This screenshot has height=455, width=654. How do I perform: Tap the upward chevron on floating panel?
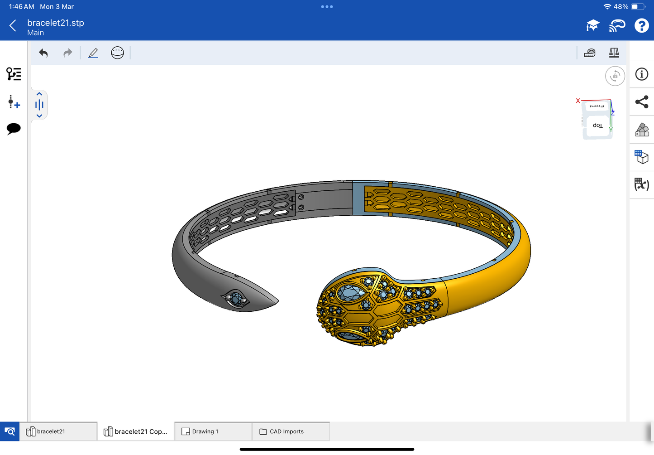(x=39, y=94)
